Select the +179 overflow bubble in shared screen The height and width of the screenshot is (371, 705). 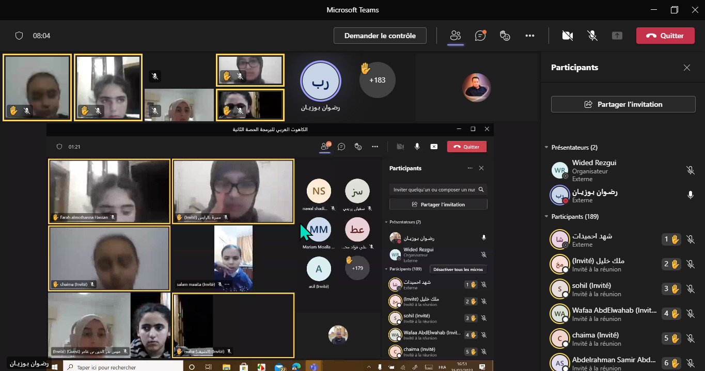pos(357,268)
